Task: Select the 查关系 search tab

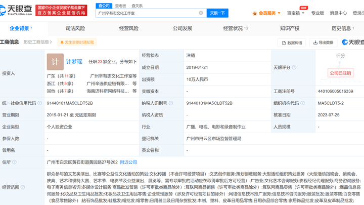Action: coord(137,6)
